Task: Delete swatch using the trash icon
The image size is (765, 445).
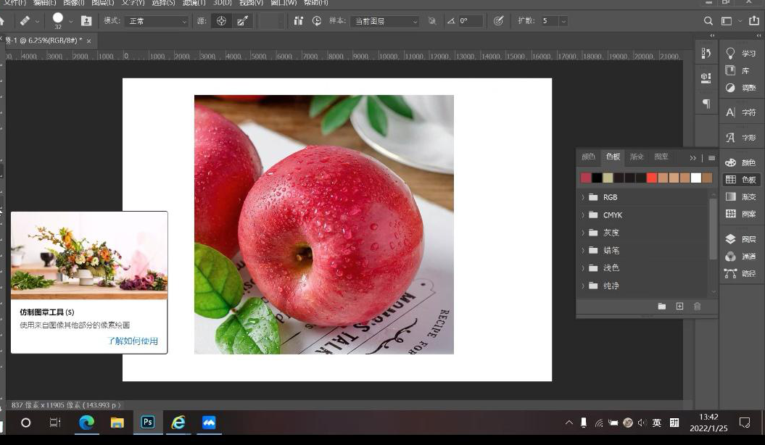Action: point(697,307)
